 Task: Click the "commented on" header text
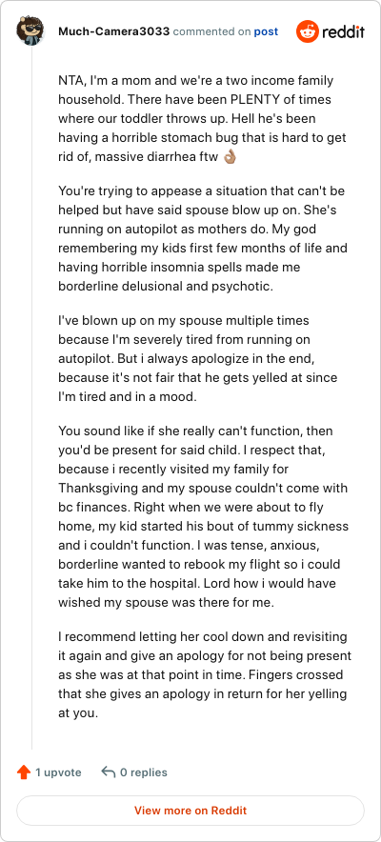[211, 31]
